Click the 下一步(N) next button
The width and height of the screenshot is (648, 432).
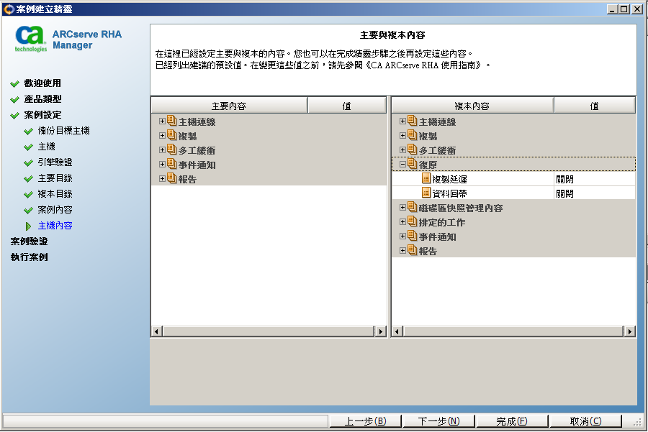pyautogui.click(x=438, y=421)
